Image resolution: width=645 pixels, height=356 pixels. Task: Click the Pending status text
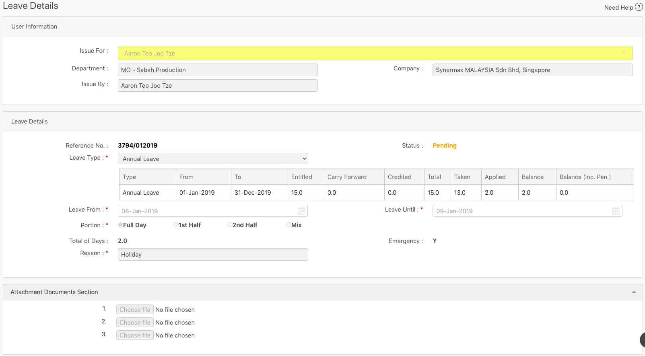[445, 146]
